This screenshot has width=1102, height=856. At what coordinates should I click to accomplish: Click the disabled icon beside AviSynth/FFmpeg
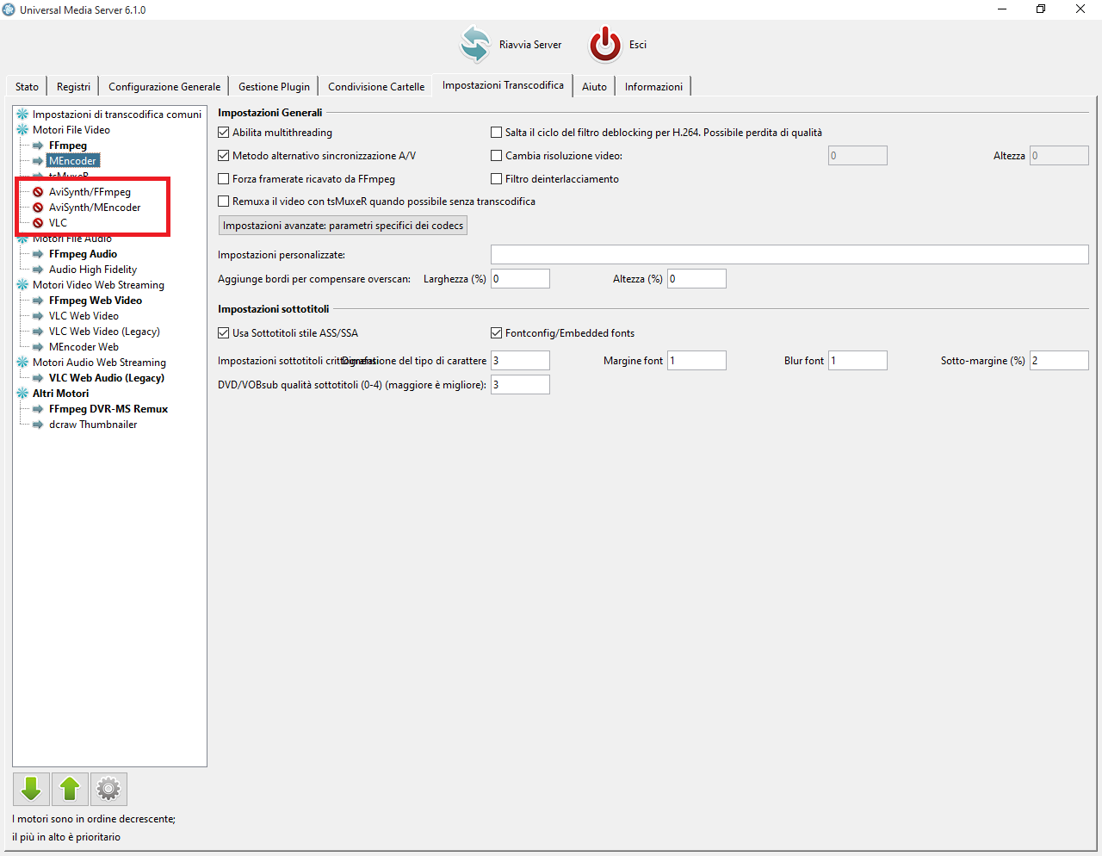click(x=38, y=192)
